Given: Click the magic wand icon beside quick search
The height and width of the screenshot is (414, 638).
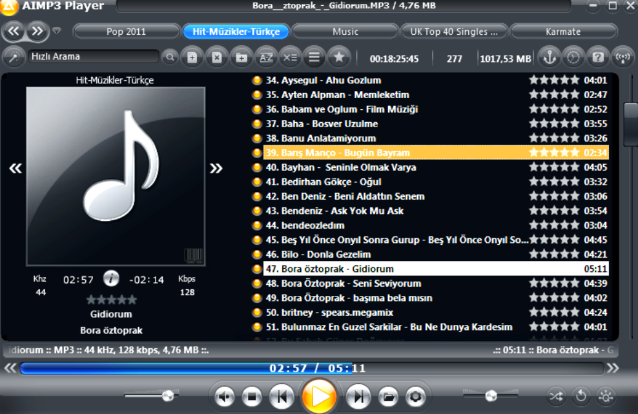Looking at the screenshot, I should (14, 57).
